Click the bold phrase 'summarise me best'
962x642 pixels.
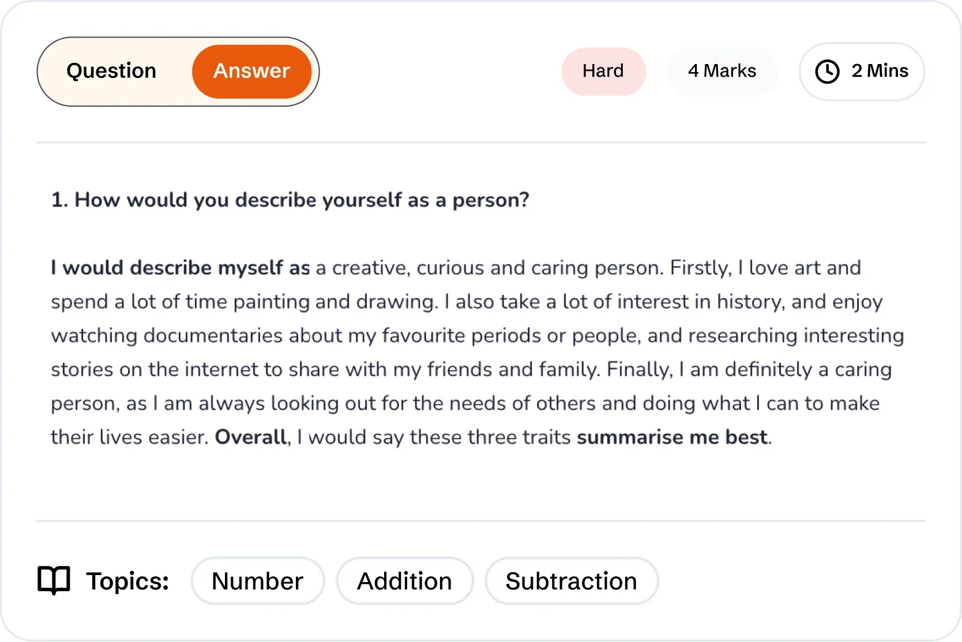[672, 437]
